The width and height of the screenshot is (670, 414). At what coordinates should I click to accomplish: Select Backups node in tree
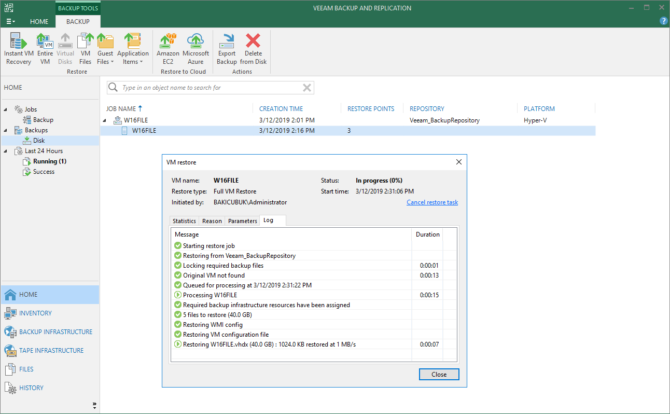point(31,130)
